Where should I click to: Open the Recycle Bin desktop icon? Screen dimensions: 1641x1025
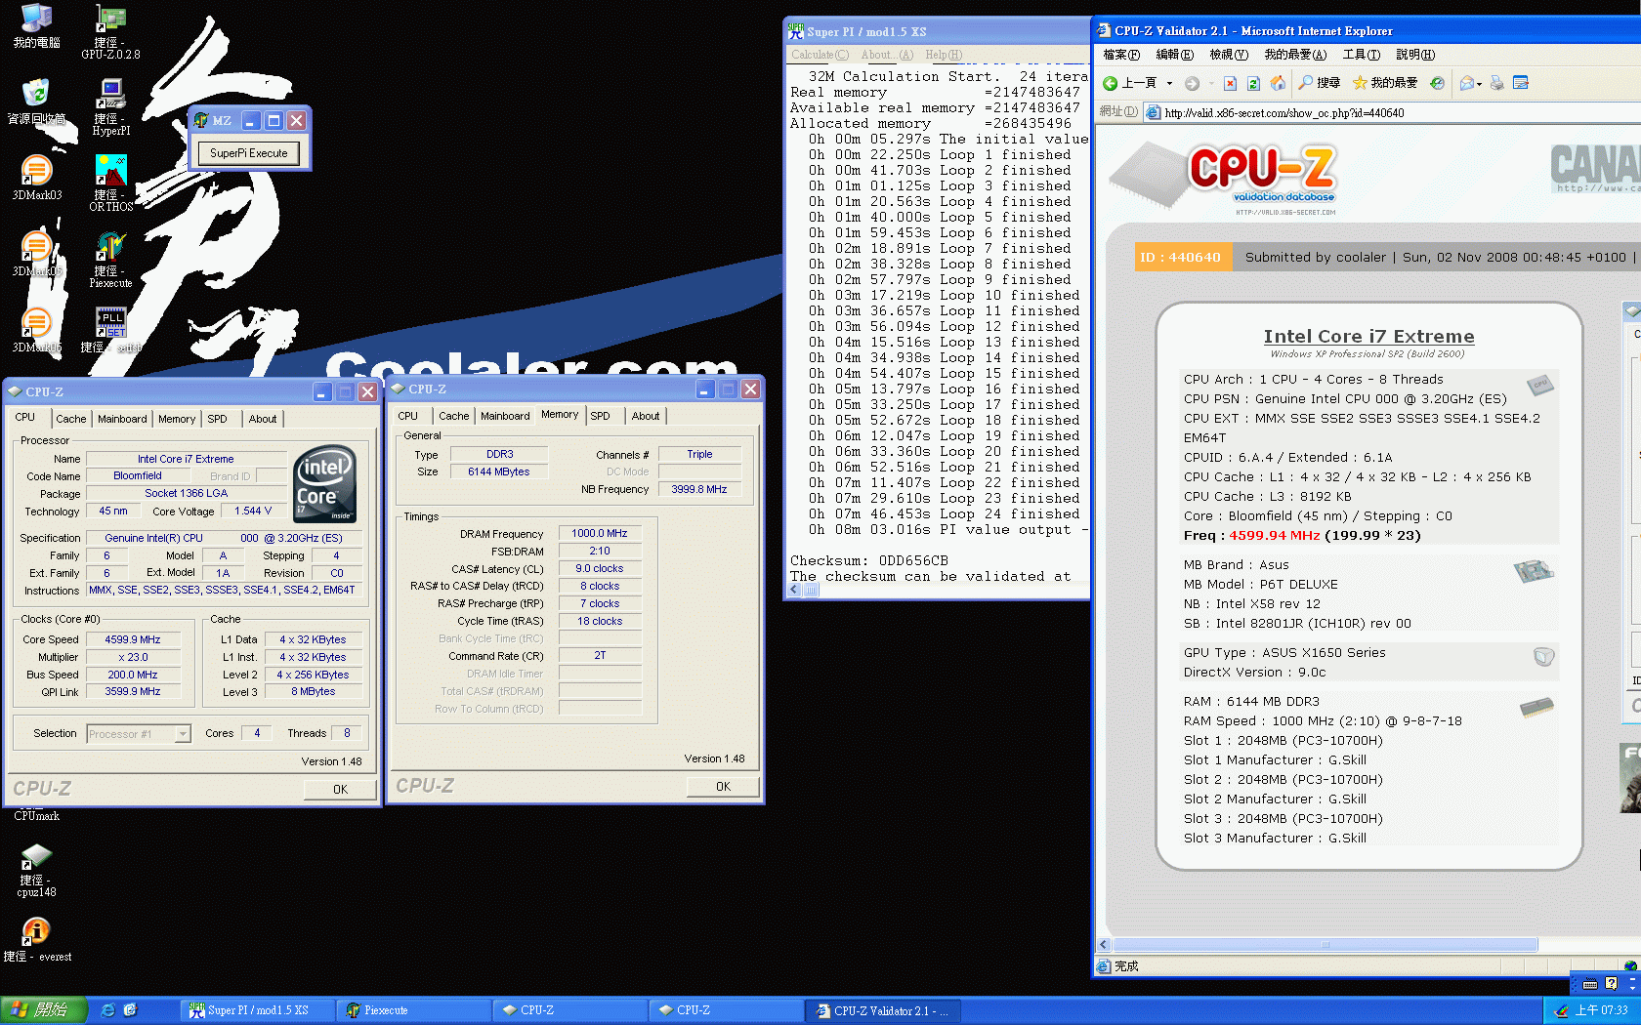tap(36, 102)
